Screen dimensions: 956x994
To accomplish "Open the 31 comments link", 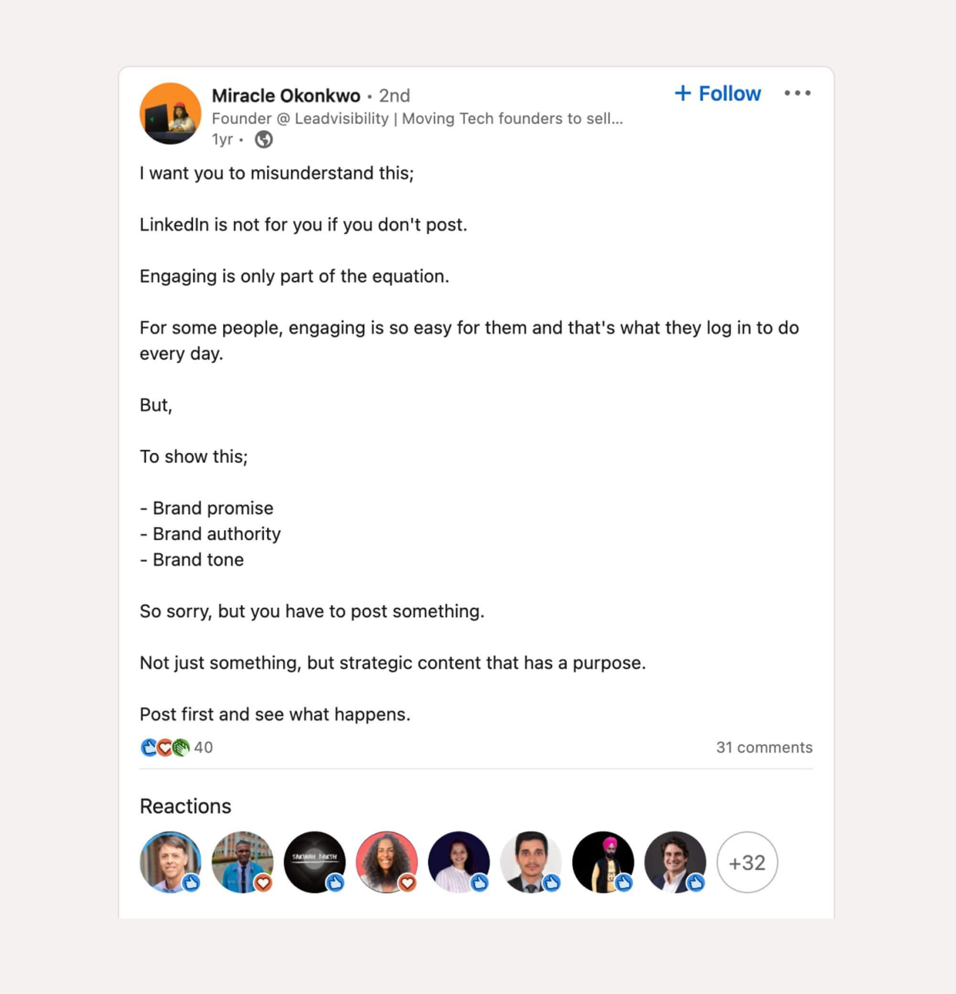I will pyautogui.click(x=764, y=747).
